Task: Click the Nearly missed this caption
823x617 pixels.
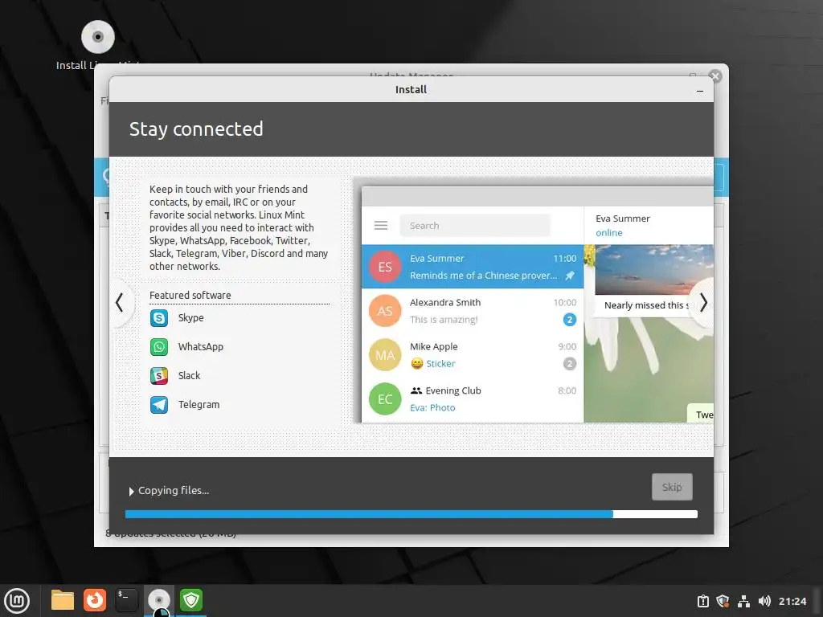Action: coord(647,305)
